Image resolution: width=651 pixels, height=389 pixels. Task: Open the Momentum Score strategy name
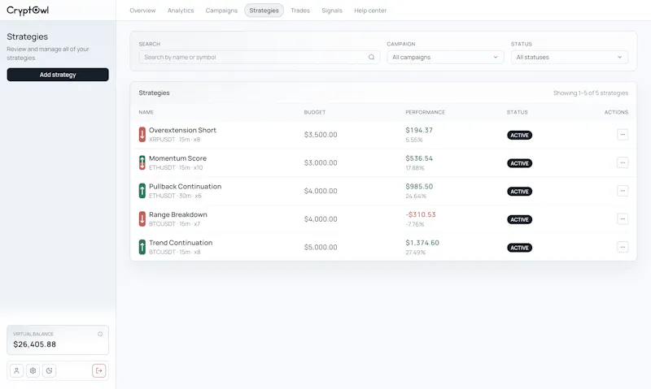point(177,158)
